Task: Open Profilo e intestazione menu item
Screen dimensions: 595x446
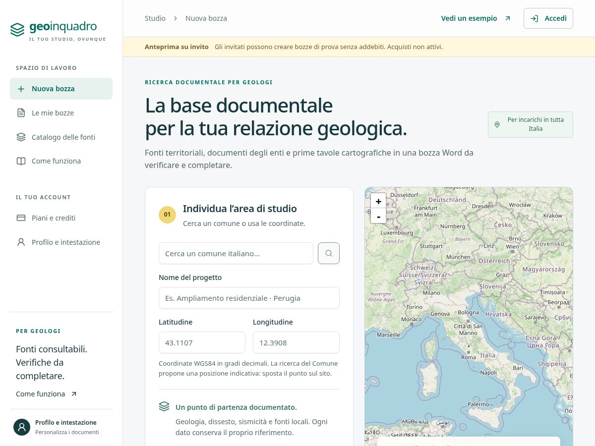Action: click(x=61, y=242)
